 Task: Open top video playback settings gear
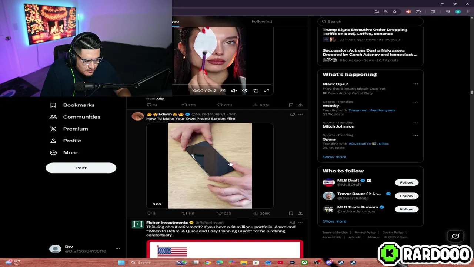coord(244,90)
